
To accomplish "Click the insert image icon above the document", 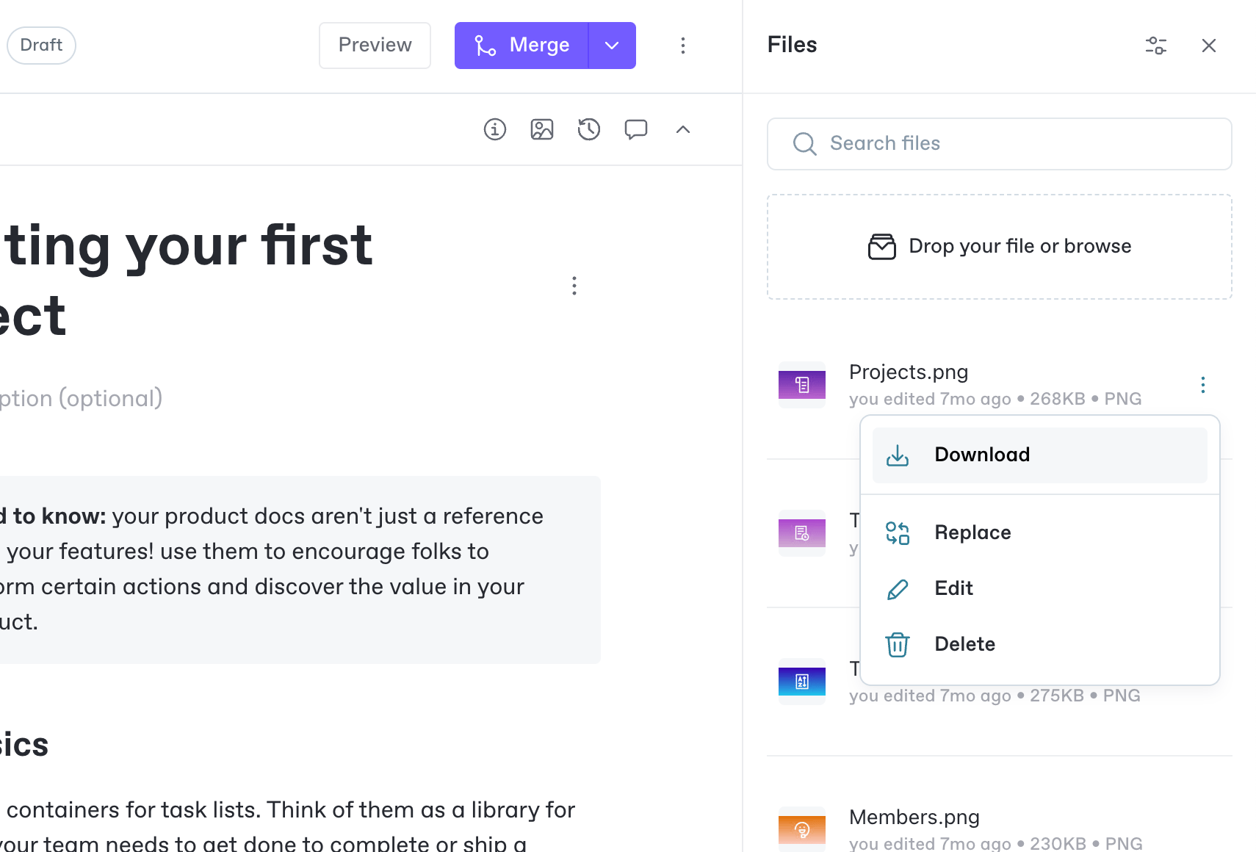I will tap(542, 129).
